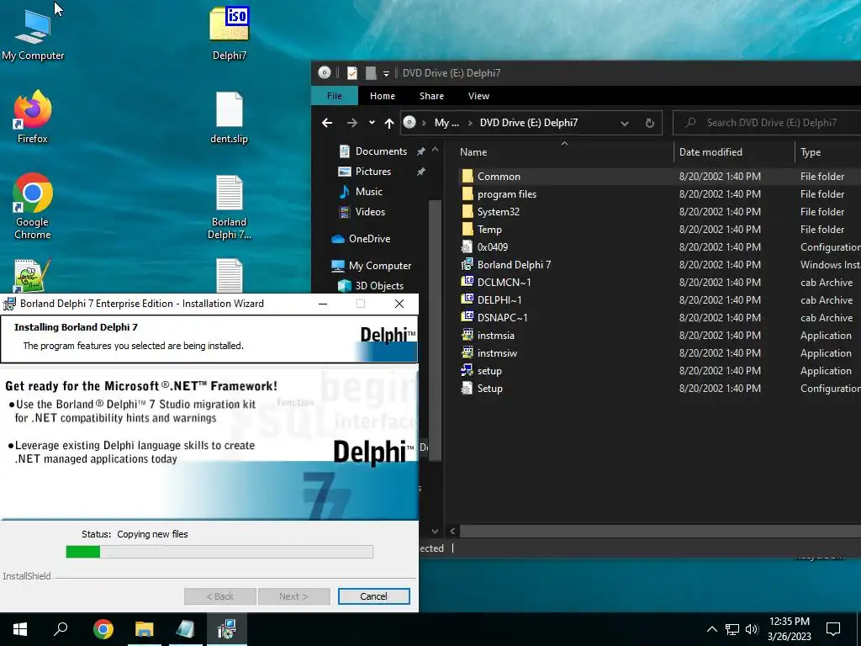Select the dent.slip file on desktop

(x=229, y=116)
